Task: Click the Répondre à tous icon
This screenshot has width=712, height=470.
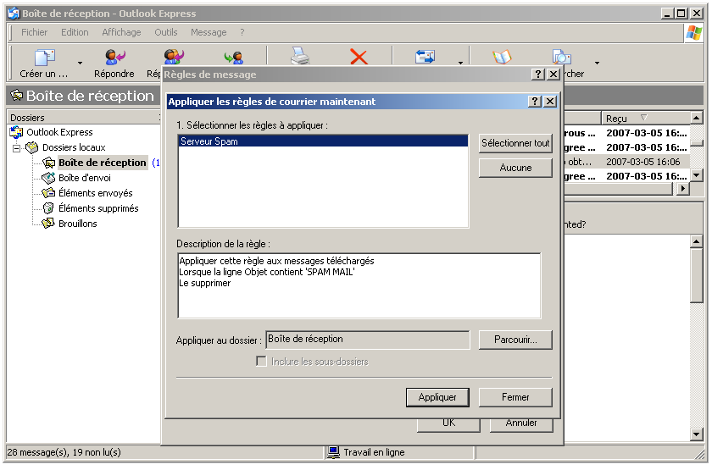Action: click(174, 58)
